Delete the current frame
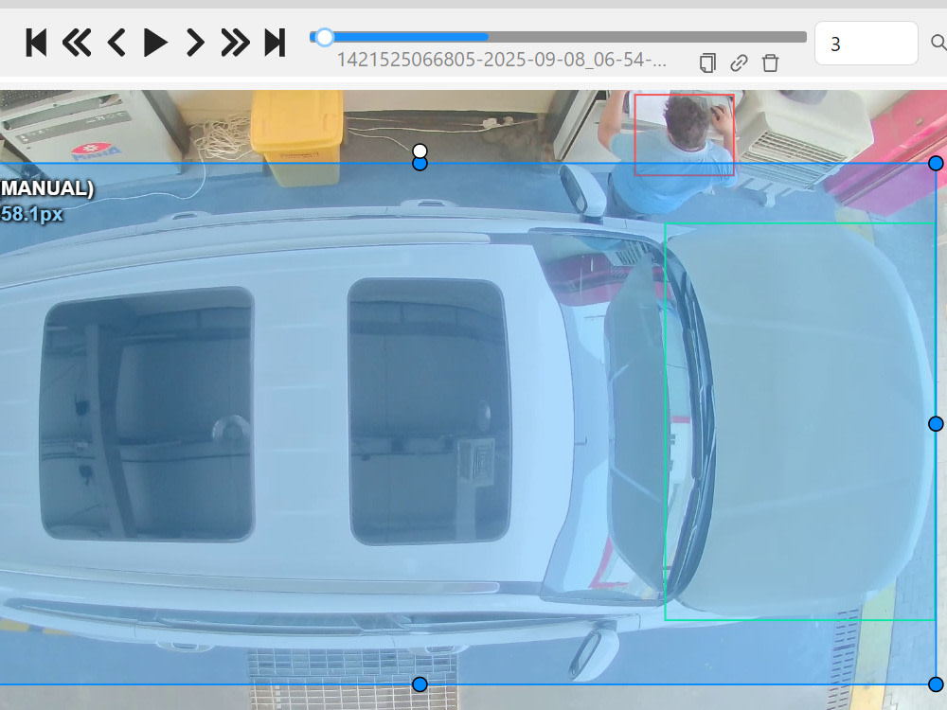 click(770, 62)
